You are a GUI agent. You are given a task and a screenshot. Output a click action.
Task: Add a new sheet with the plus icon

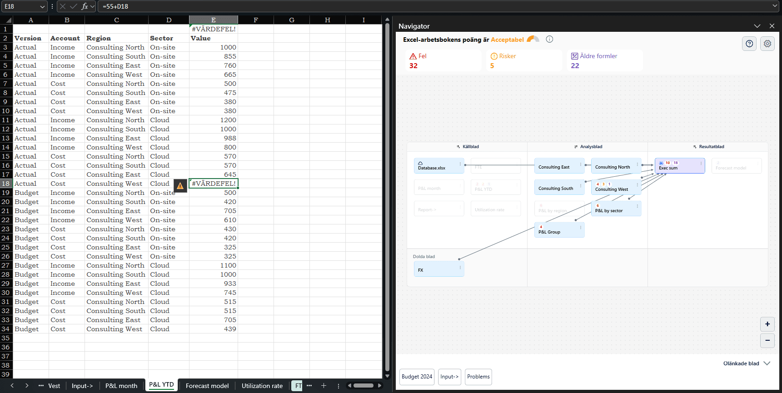[x=324, y=386]
